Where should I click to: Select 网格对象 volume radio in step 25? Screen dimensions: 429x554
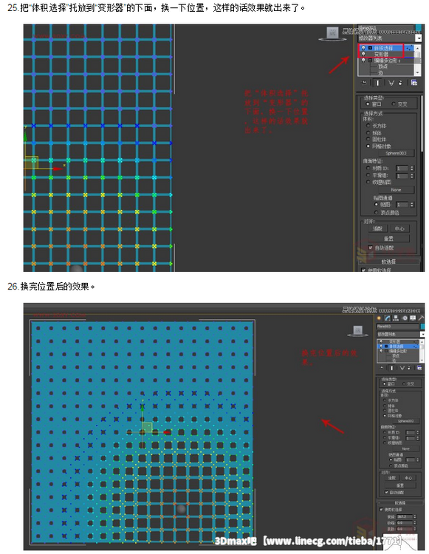click(368, 146)
